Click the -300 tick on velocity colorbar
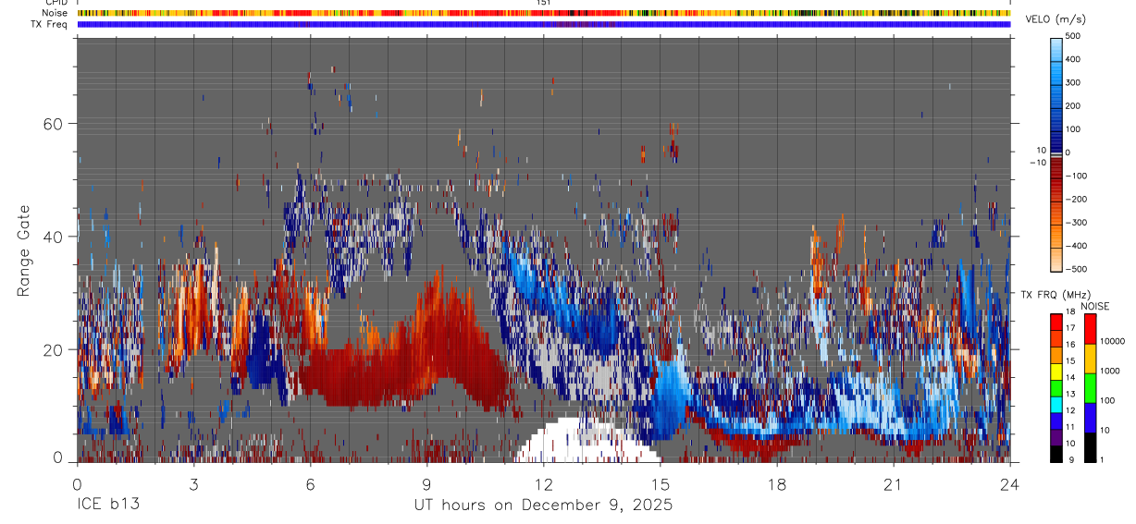The image size is (1136, 524). (x=1078, y=222)
